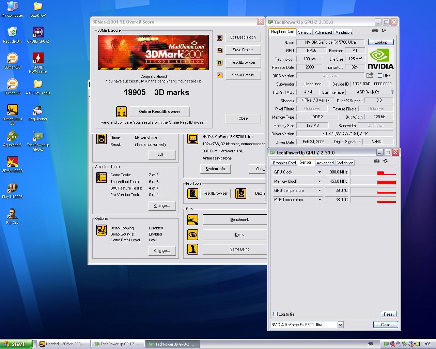Switch to Sensors tab in upper GPU-Z window

[305, 32]
